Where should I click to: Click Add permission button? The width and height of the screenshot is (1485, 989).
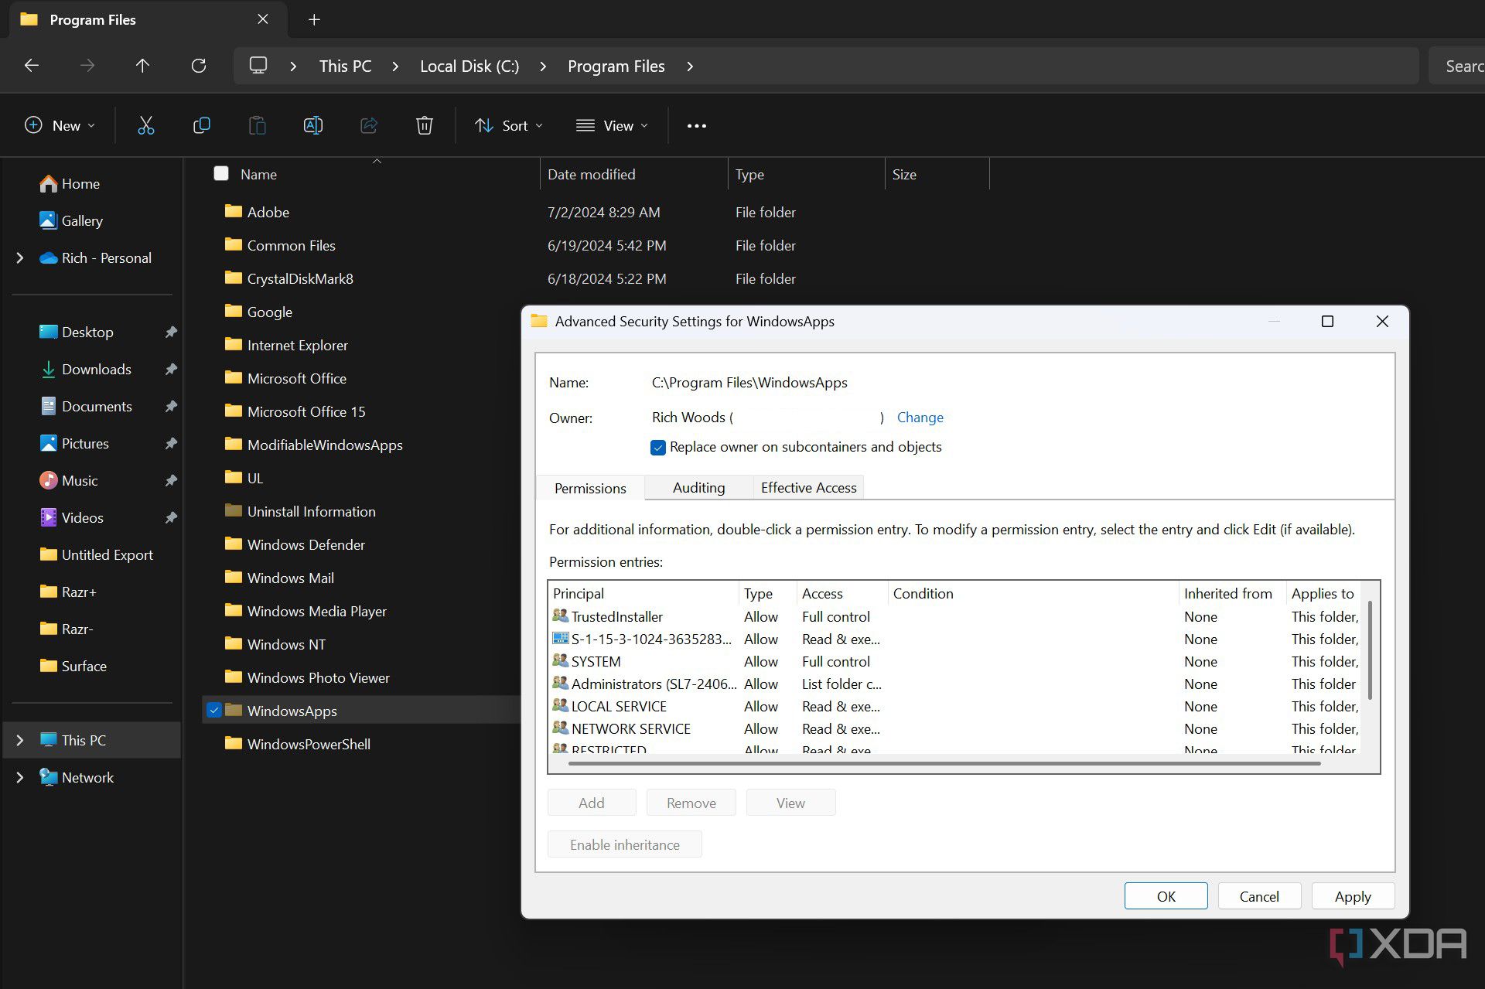pyautogui.click(x=592, y=801)
